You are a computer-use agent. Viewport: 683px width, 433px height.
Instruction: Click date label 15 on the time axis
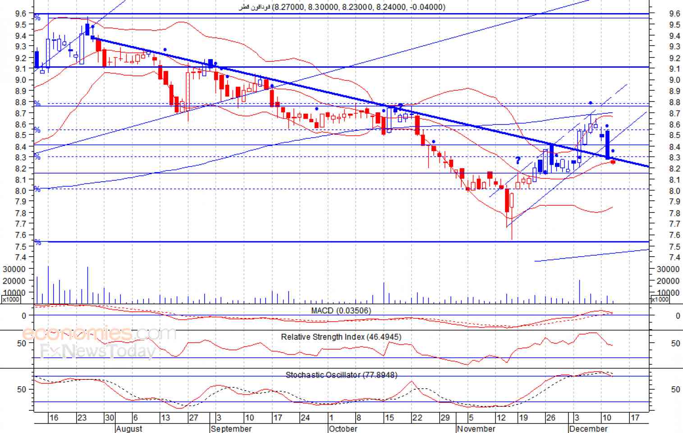click(389, 418)
